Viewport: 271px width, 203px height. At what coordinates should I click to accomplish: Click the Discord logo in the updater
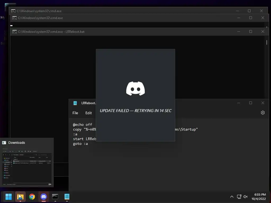pos(135,88)
